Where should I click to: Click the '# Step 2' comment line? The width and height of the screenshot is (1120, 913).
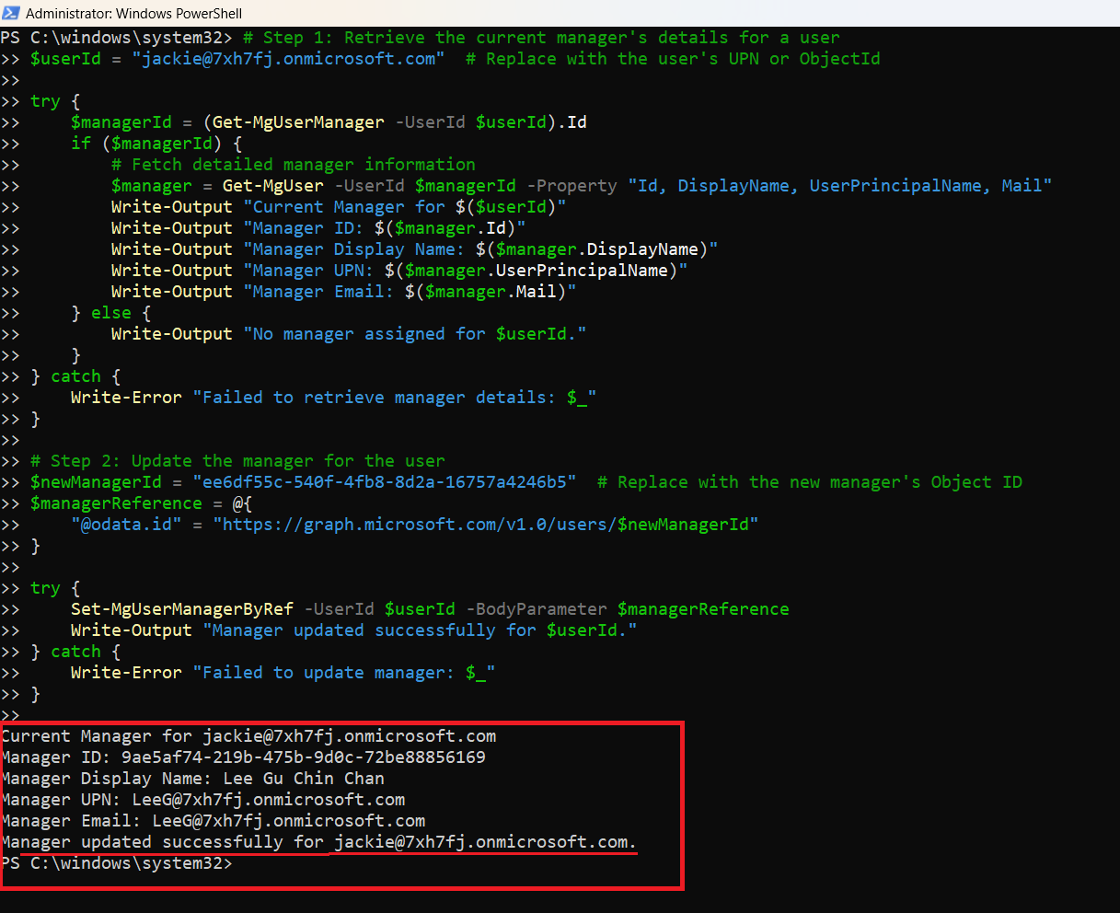click(237, 461)
